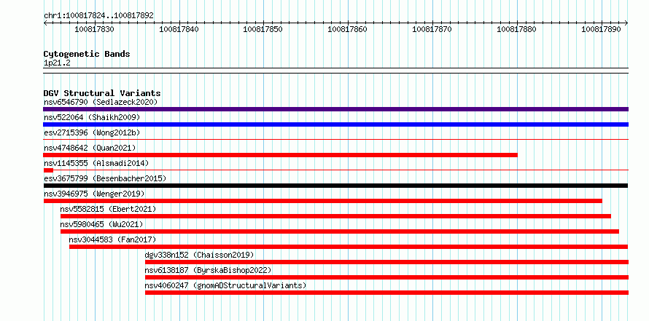Click the short red nsv1145355 block
This screenshot has width=649, height=321.
pyautogui.click(x=48, y=170)
